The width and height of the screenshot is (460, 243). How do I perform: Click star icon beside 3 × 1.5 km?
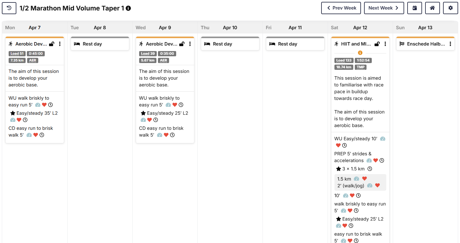point(338,169)
